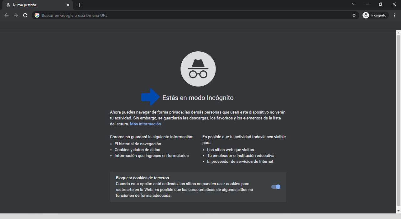401x219 pixels.
Task: Click text El proveedor de servicios de Internet
Action: point(240,161)
